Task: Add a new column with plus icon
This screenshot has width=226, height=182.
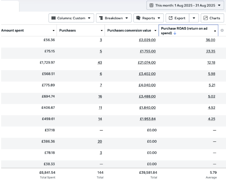Action: tap(222, 30)
